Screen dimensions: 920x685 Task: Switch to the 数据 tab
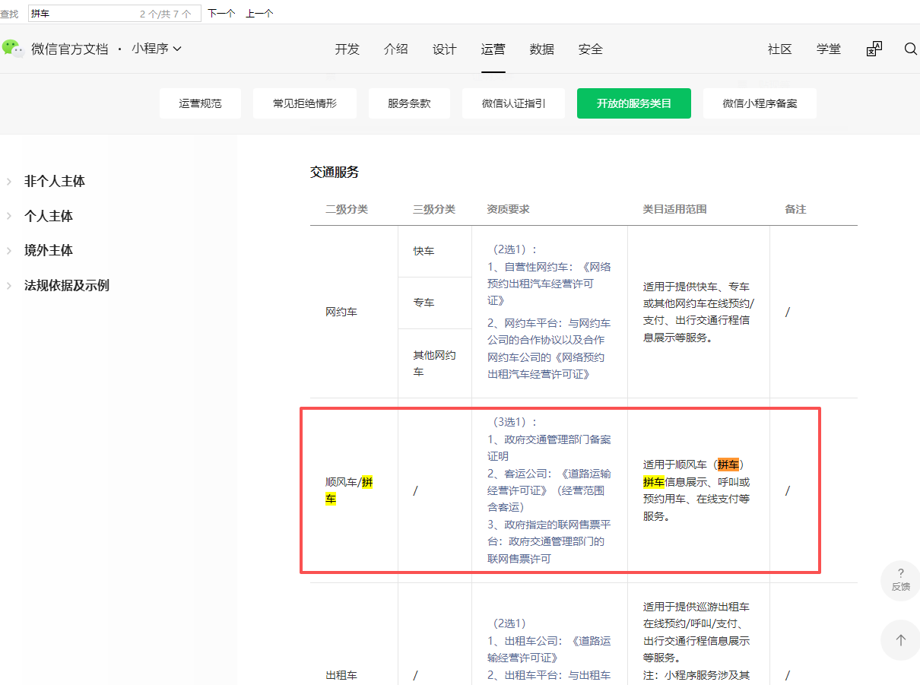[x=541, y=49]
